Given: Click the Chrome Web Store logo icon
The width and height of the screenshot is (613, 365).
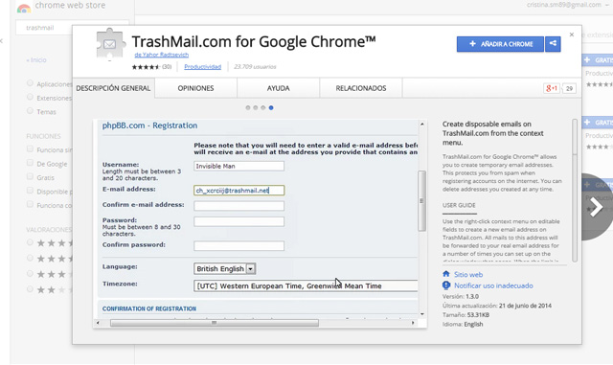Looking at the screenshot, I should click(24, 8).
